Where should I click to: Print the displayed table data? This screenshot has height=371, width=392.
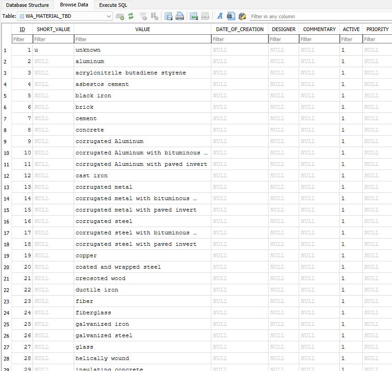coord(180,16)
